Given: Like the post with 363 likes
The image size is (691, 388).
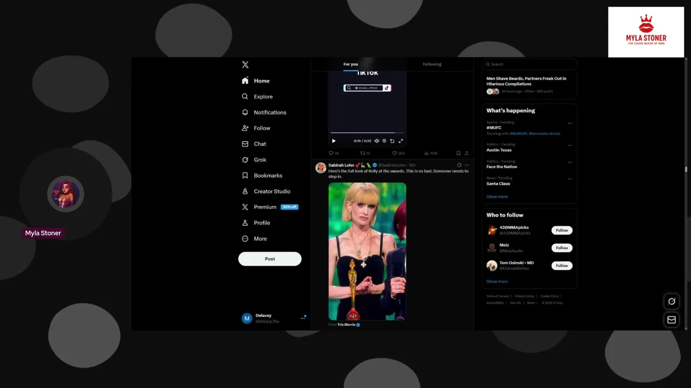Looking at the screenshot, I should tap(398, 153).
